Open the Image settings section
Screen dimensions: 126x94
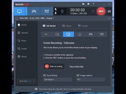tap(27, 49)
